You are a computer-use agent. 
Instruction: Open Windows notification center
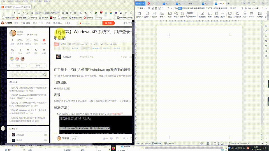[x=264, y=148]
